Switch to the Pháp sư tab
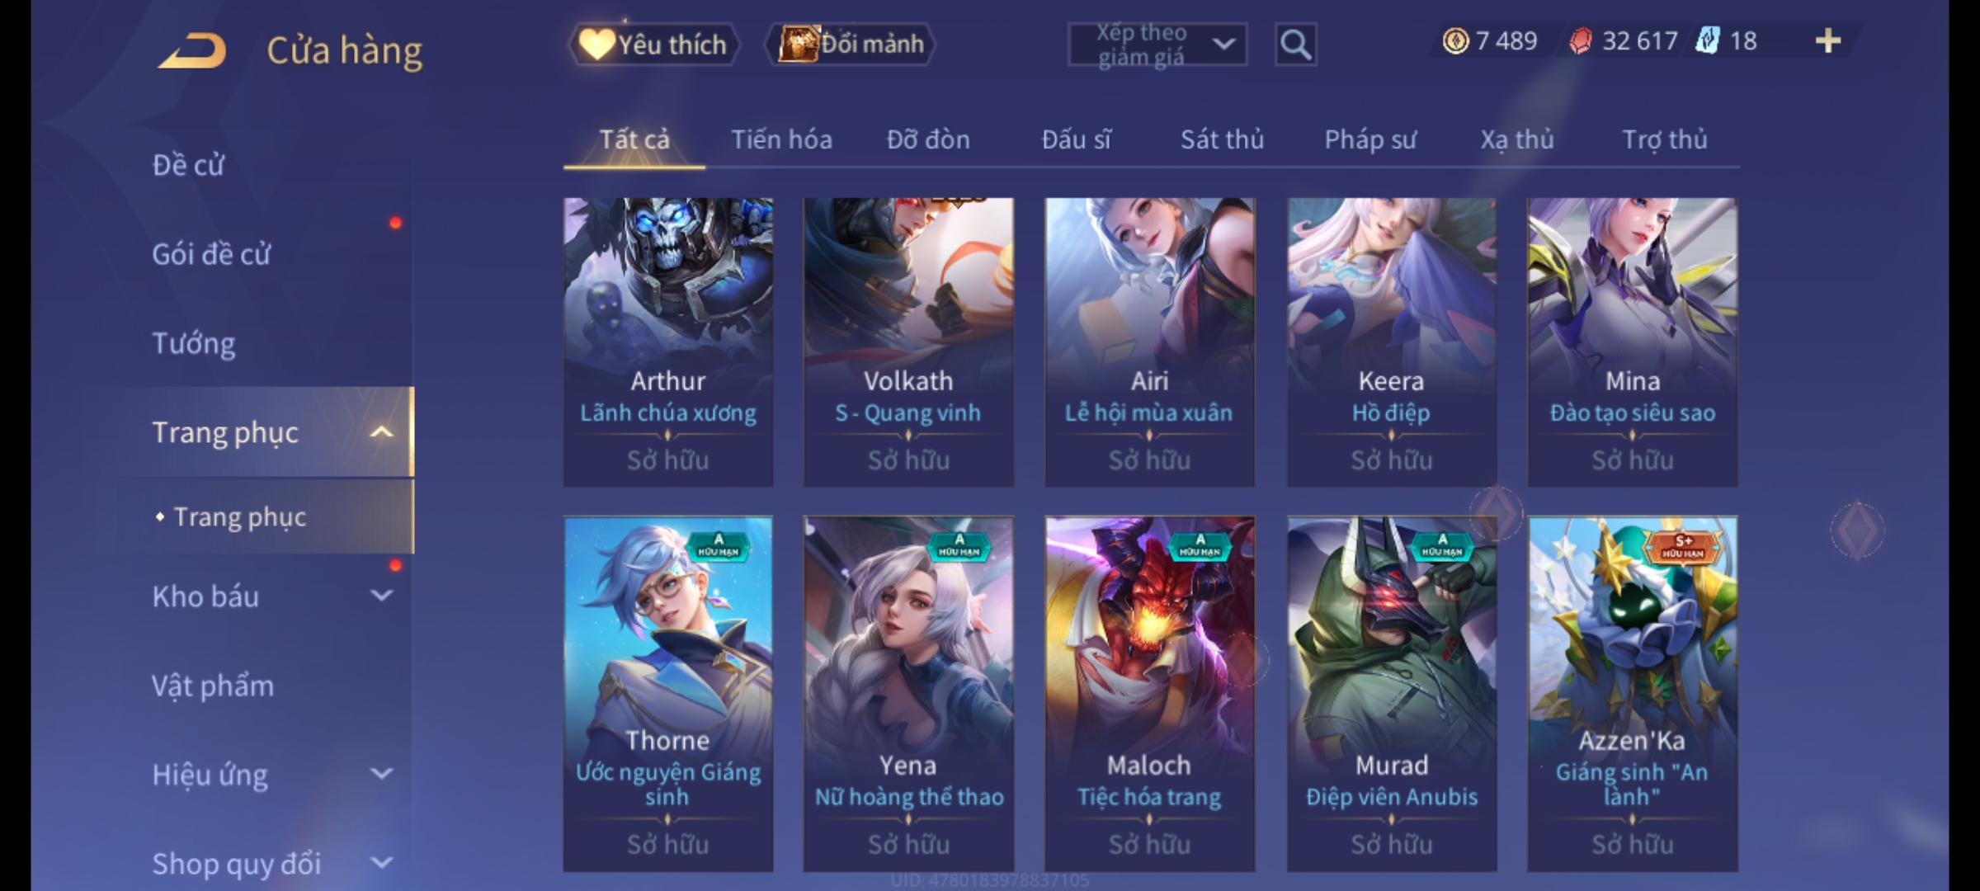This screenshot has height=891, width=1980. tap(1370, 139)
